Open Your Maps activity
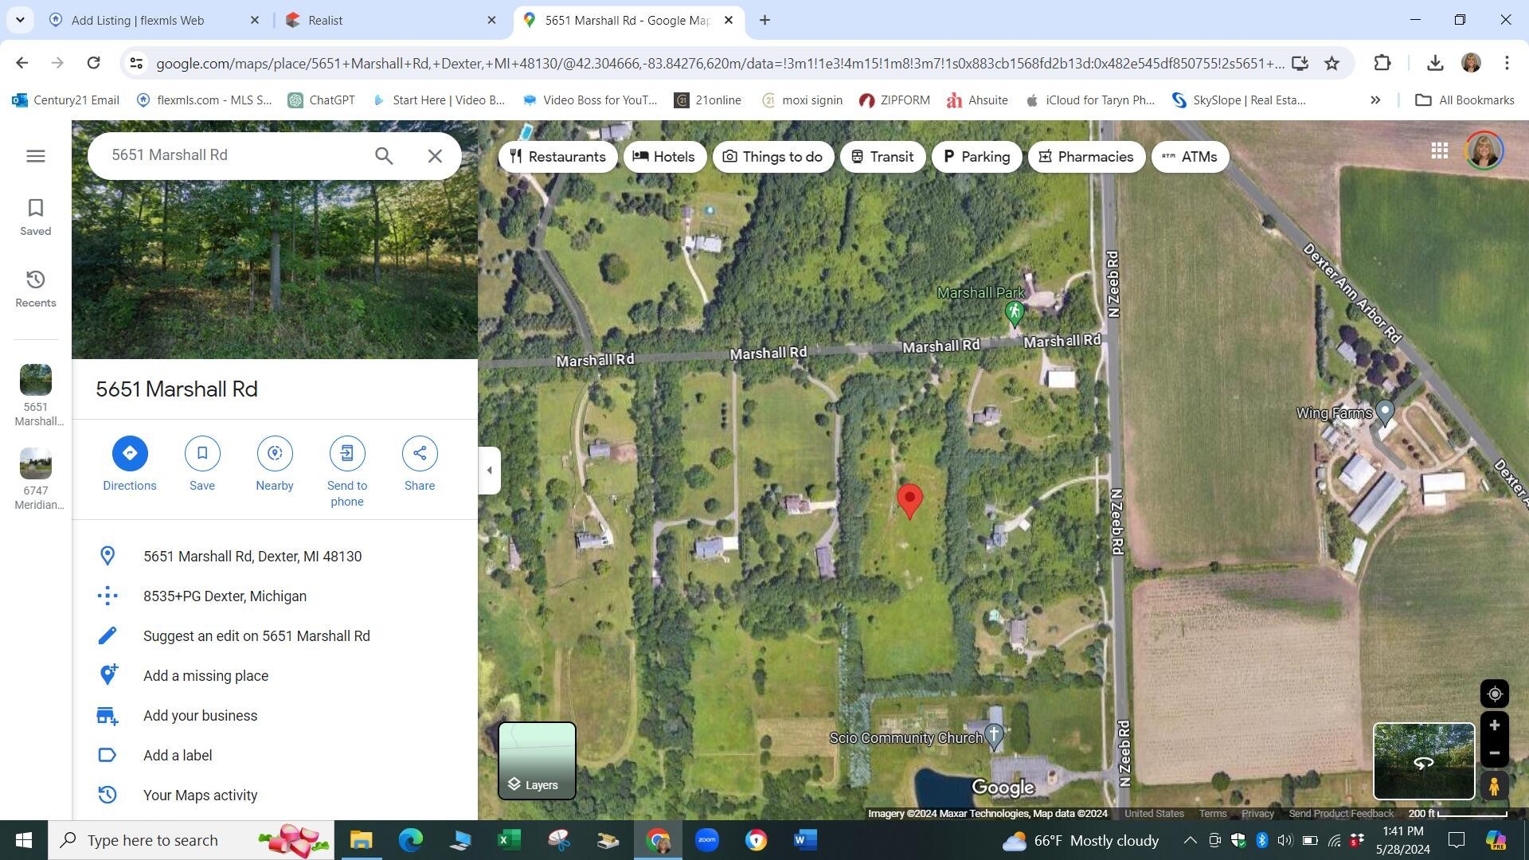Screen dimensions: 1529x860 coord(200,795)
